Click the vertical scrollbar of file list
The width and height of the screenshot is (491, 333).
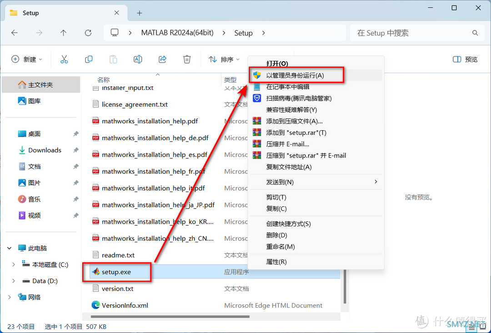pos(345,286)
